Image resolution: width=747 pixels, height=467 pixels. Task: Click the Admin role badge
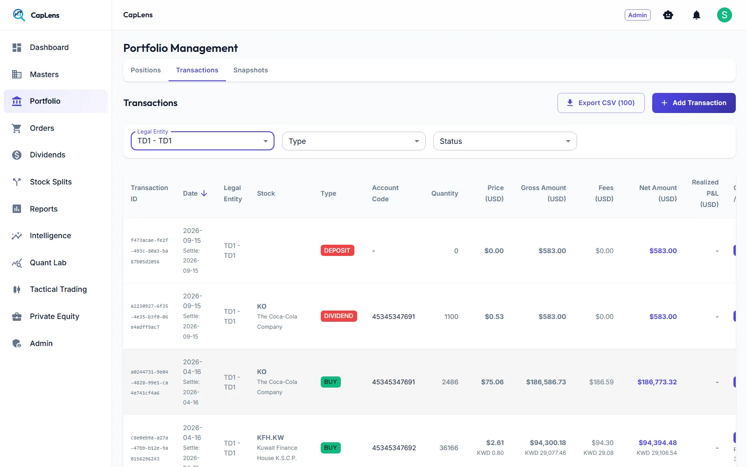[x=638, y=15]
